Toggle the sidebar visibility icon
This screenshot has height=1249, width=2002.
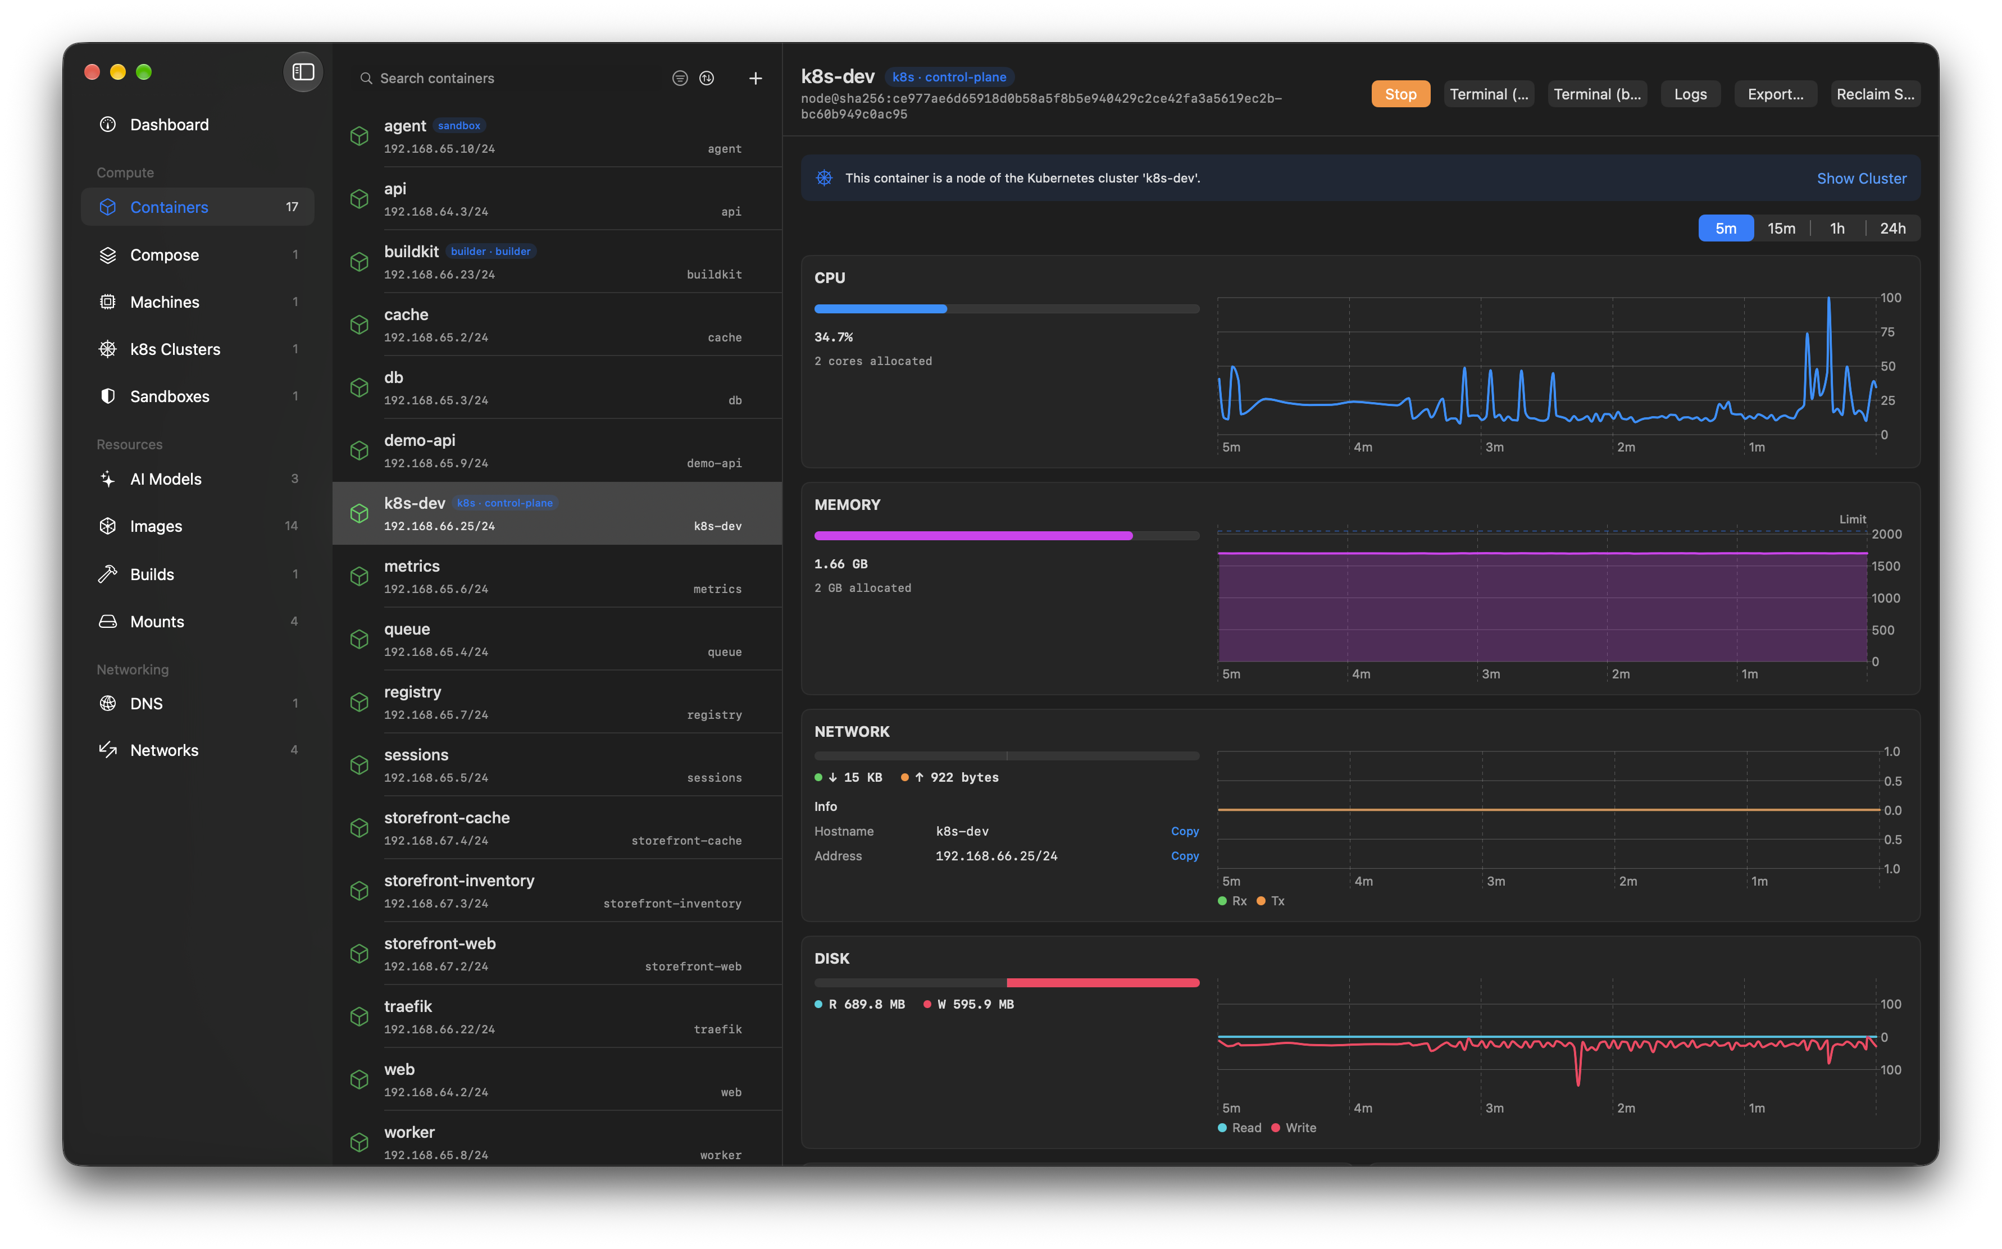(x=303, y=72)
